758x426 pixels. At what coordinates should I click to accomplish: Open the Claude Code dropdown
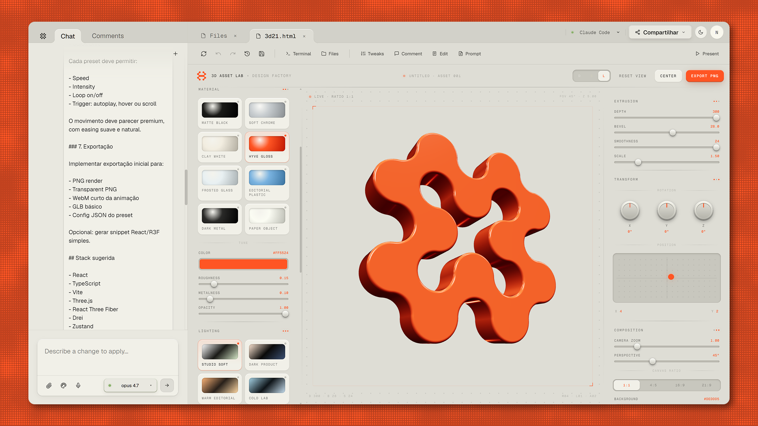click(x=595, y=32)
